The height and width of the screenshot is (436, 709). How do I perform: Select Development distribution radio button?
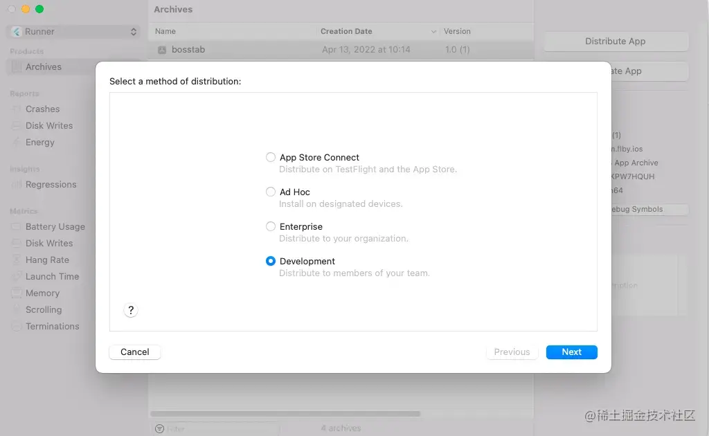click(271, 261)
